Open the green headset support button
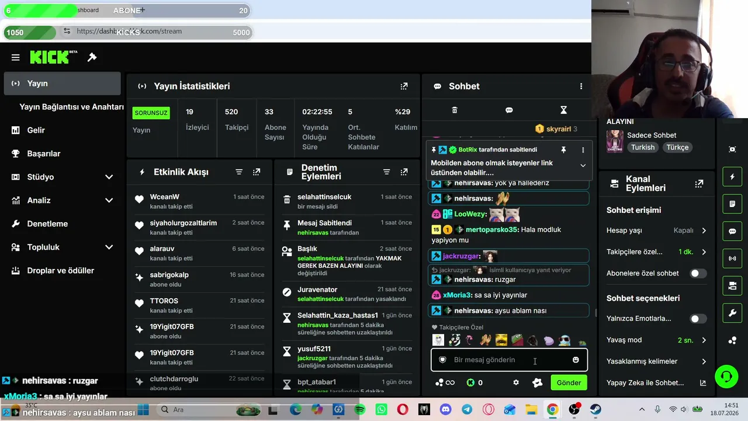 click(x=726, y=376)
